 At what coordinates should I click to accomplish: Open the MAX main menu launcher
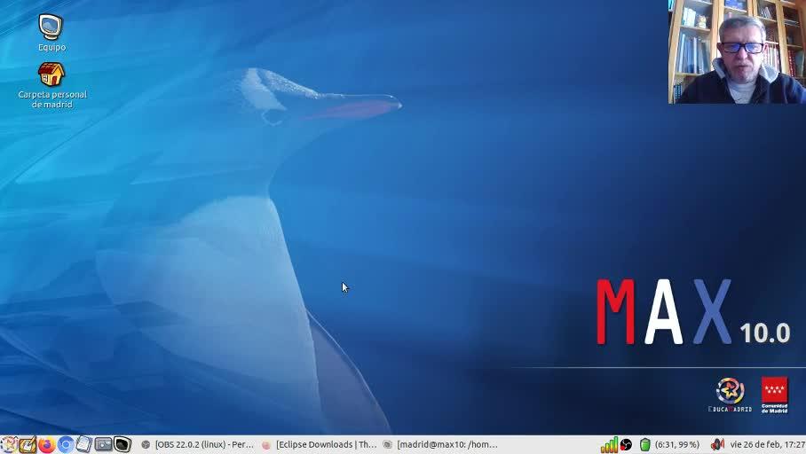pos(9,445)
